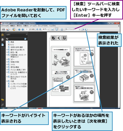123x131 pixels.
Task: Click the fit one full page icon
Action: coord(56,29)
